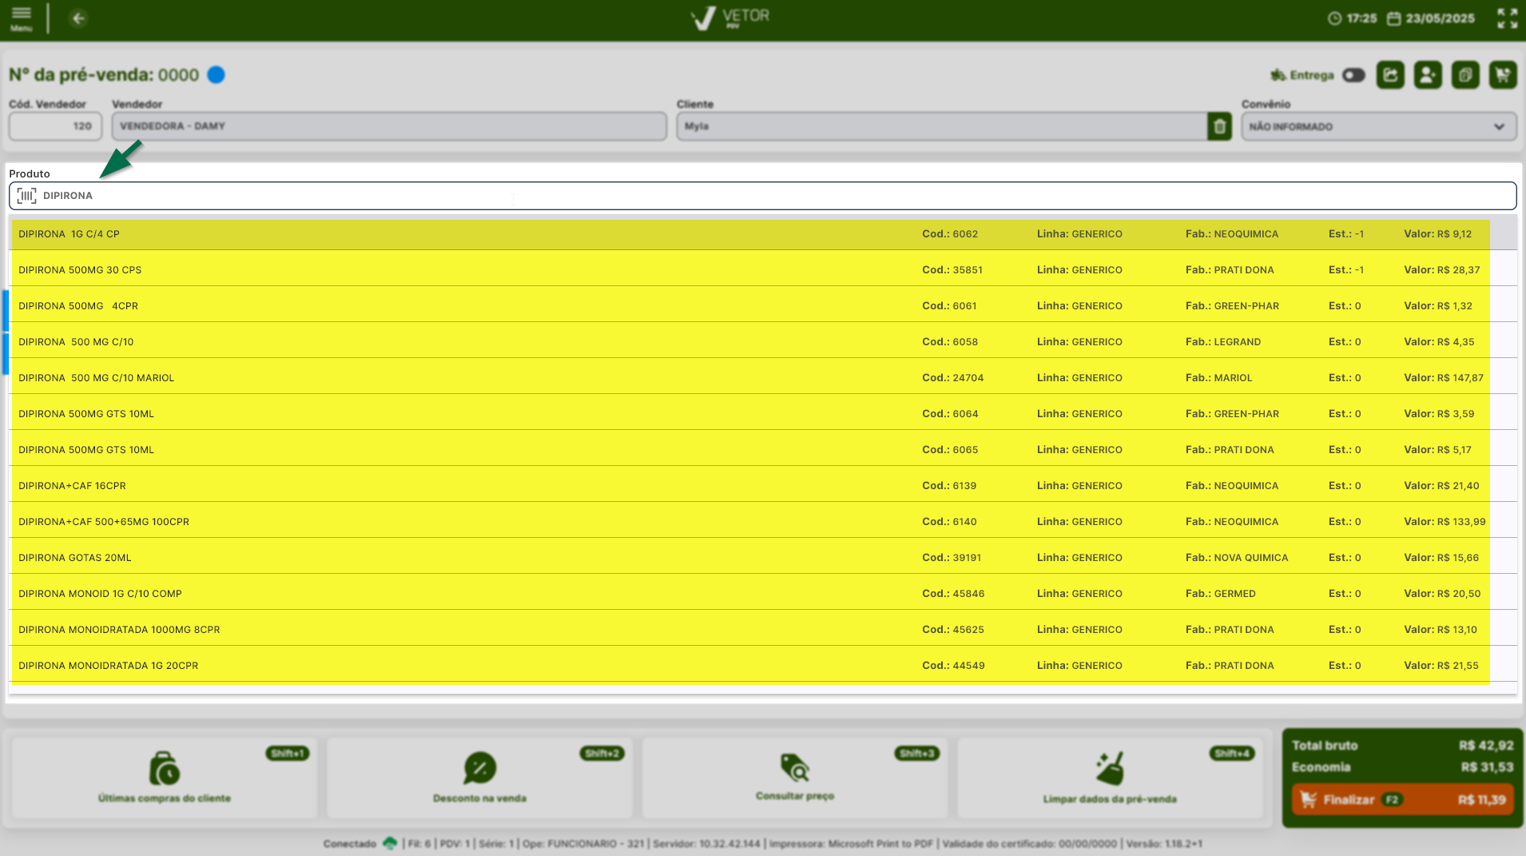Click the share/export icon button
The height and width of the screenshot is (856, 1526).
(x=1390, y=75)
